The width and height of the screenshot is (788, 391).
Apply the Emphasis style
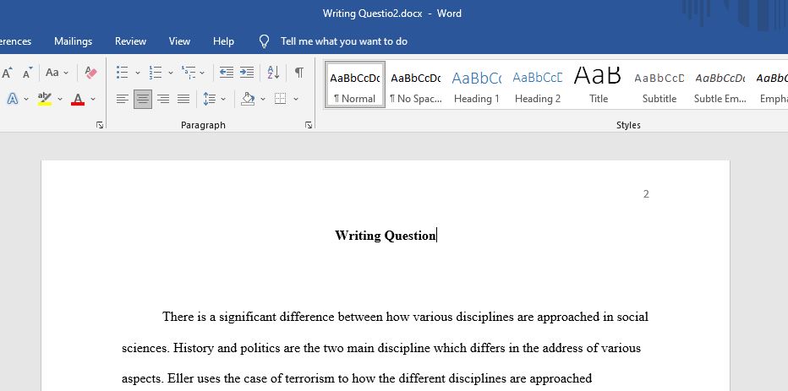click(x=771, y=84)
